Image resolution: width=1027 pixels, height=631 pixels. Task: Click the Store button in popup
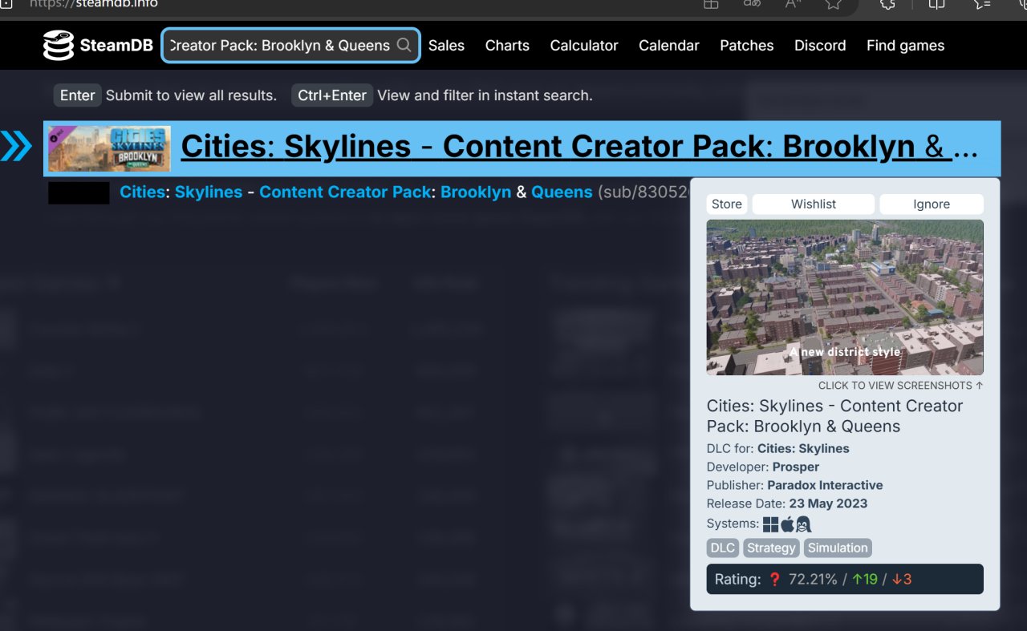coord(727,204)
